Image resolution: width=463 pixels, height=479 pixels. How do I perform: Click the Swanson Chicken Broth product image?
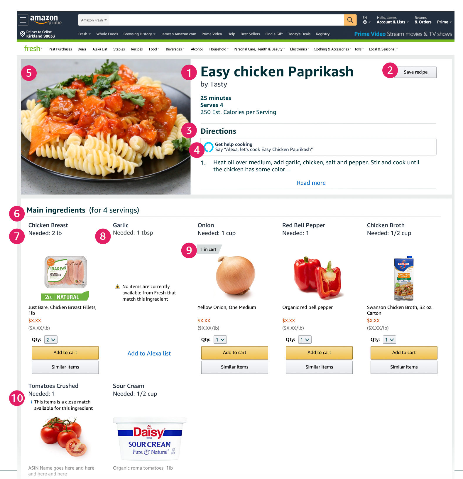pos(404,278)
